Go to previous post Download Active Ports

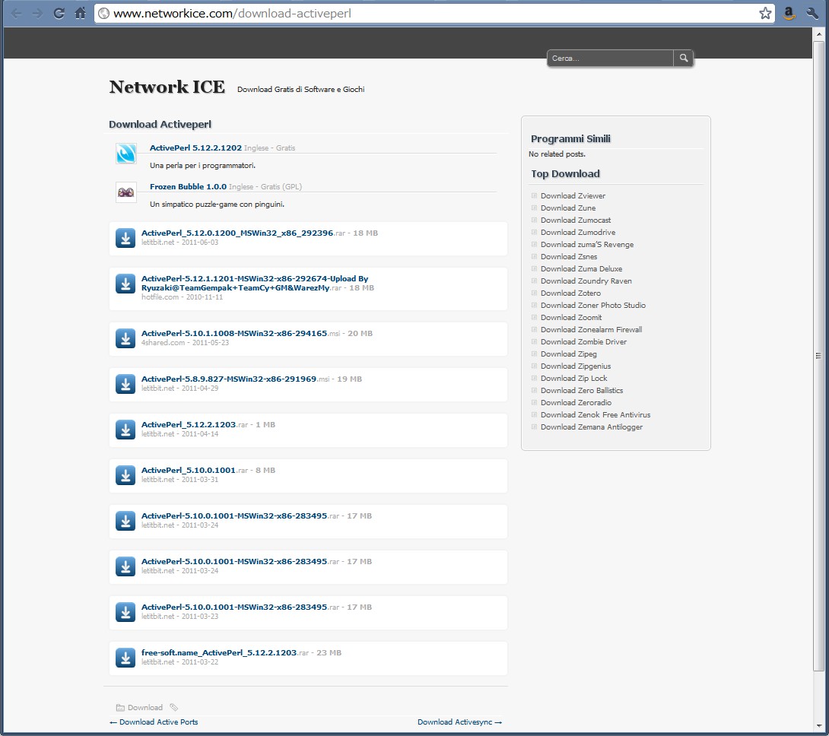tap(154, 722)
